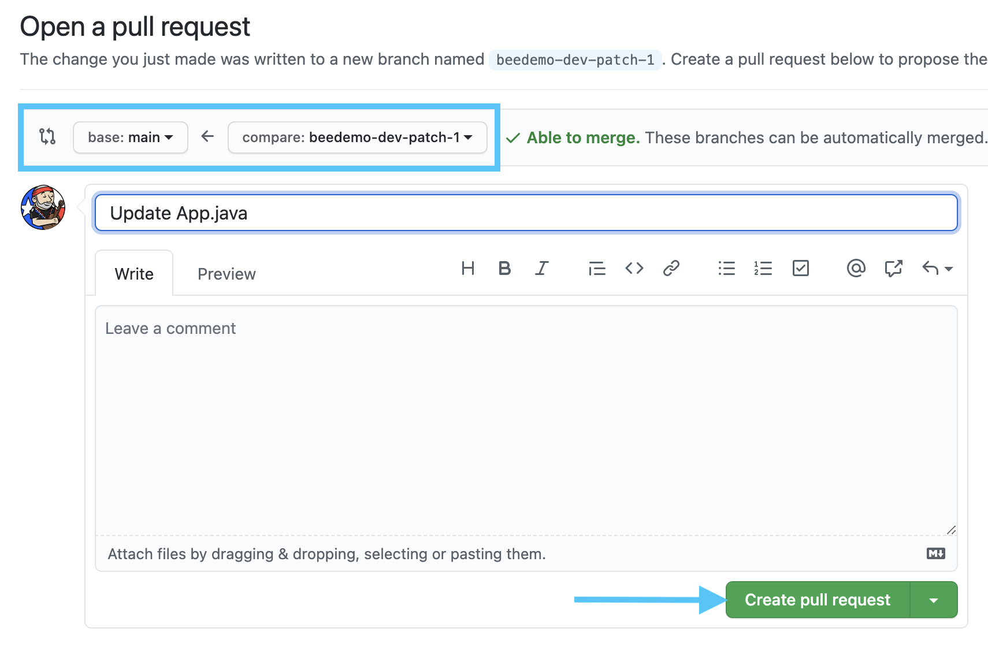Add a numbered list
Screen dimensions: 988x647
[x=763, y=268]
